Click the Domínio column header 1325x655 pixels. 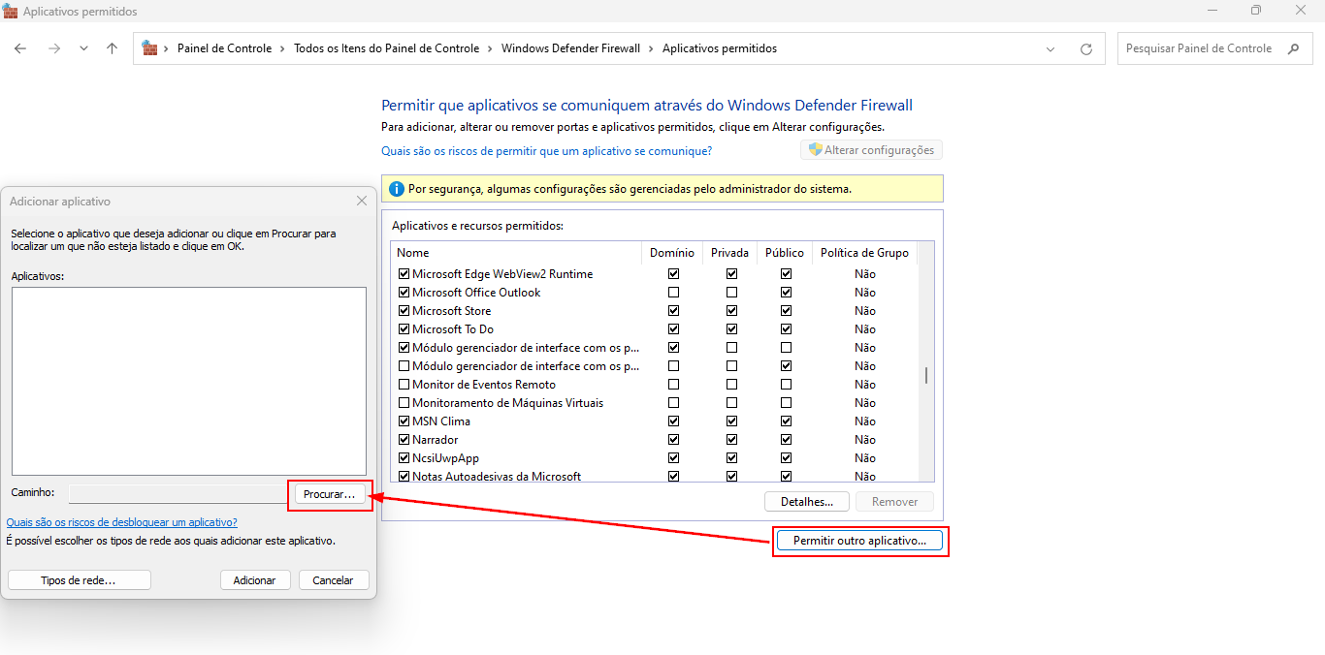(671, 253)
